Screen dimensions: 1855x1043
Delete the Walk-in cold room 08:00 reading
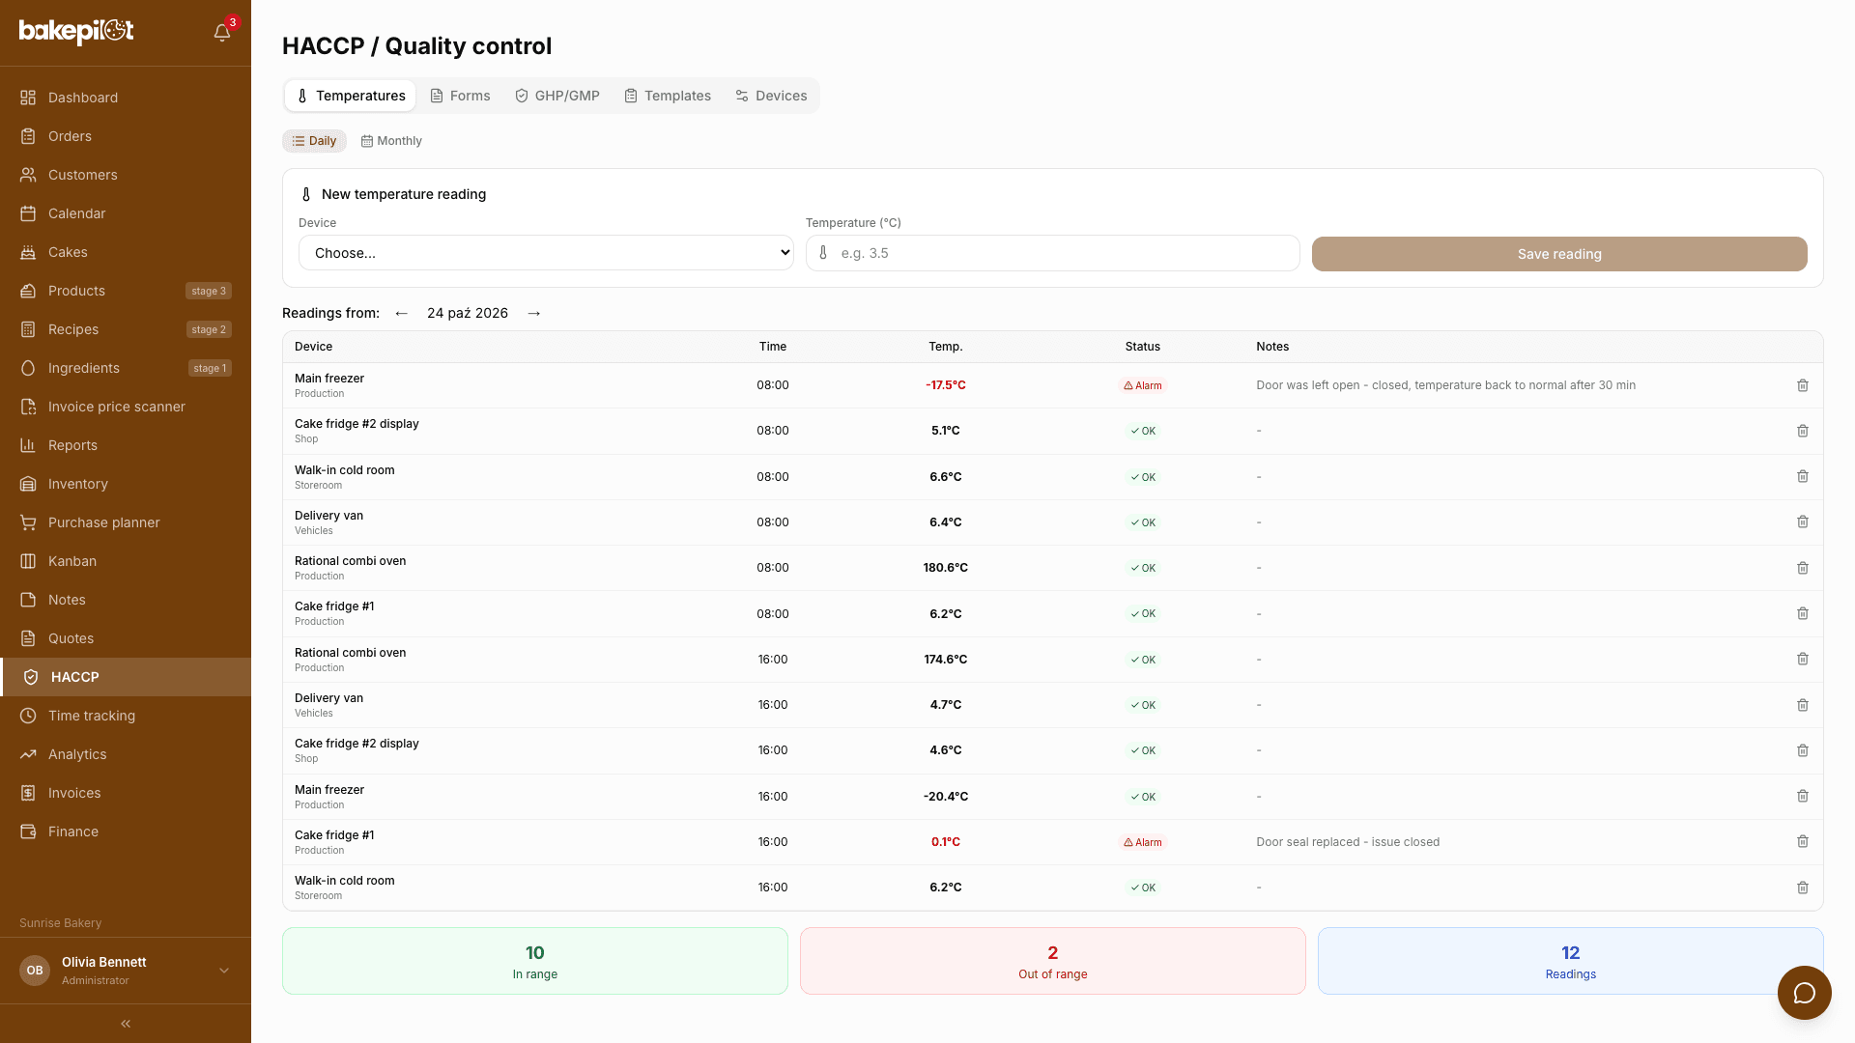pyautogui.click(x=1802, y=476)
